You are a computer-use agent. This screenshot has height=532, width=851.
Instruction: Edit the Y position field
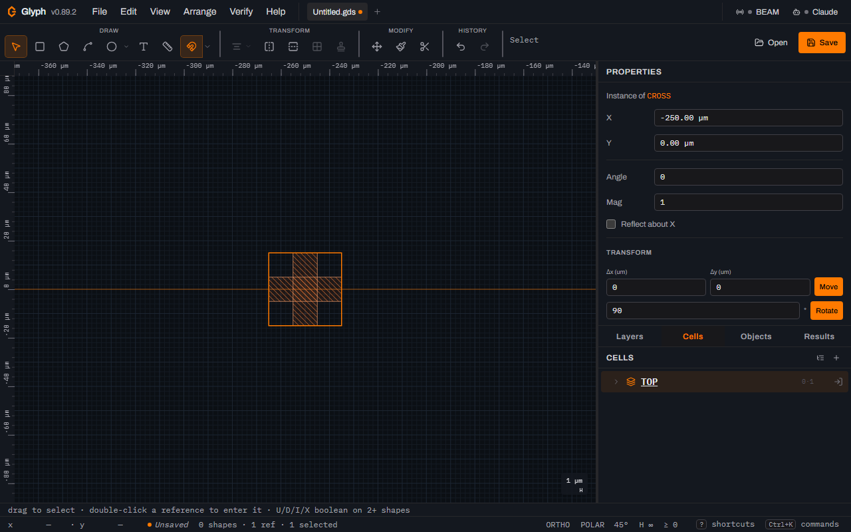749,143
